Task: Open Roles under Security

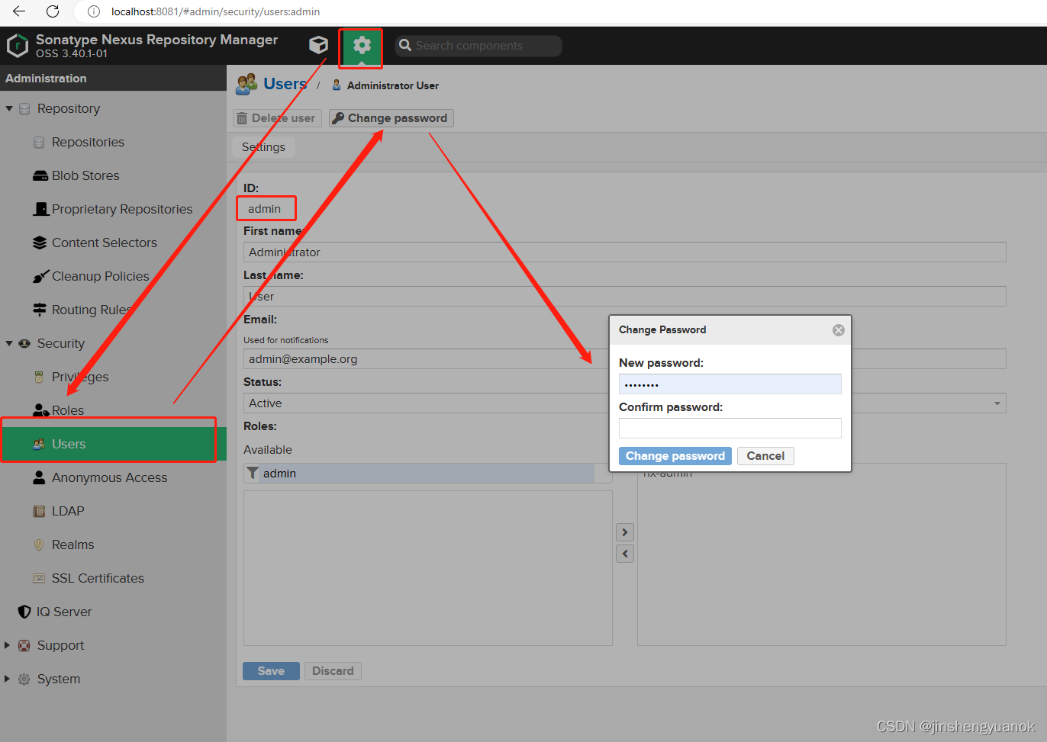Action: [68, 410]
